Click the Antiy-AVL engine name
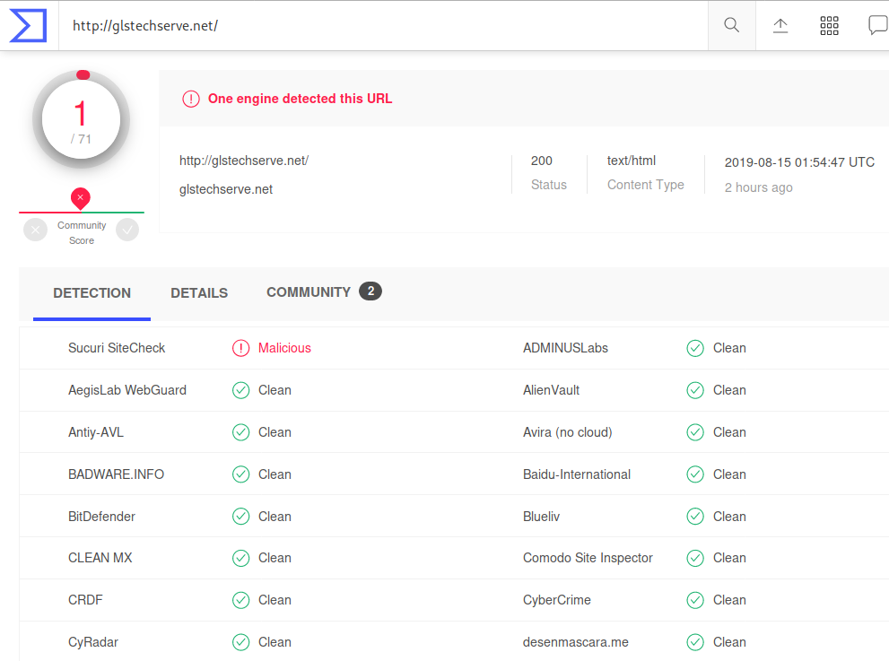 (x=96, y=432)
